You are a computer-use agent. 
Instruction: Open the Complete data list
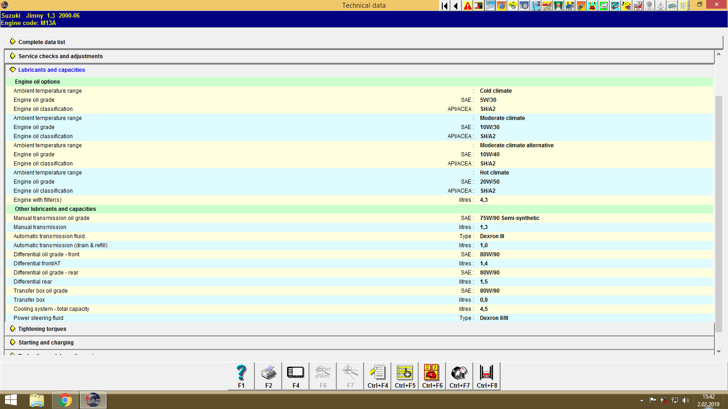click(x=41, y=42)
